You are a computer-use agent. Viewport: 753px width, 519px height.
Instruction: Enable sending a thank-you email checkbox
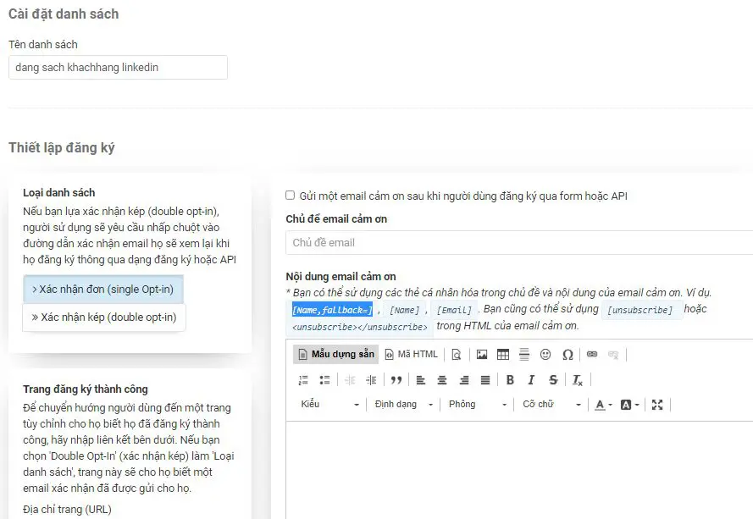click(x=291, y=196)
